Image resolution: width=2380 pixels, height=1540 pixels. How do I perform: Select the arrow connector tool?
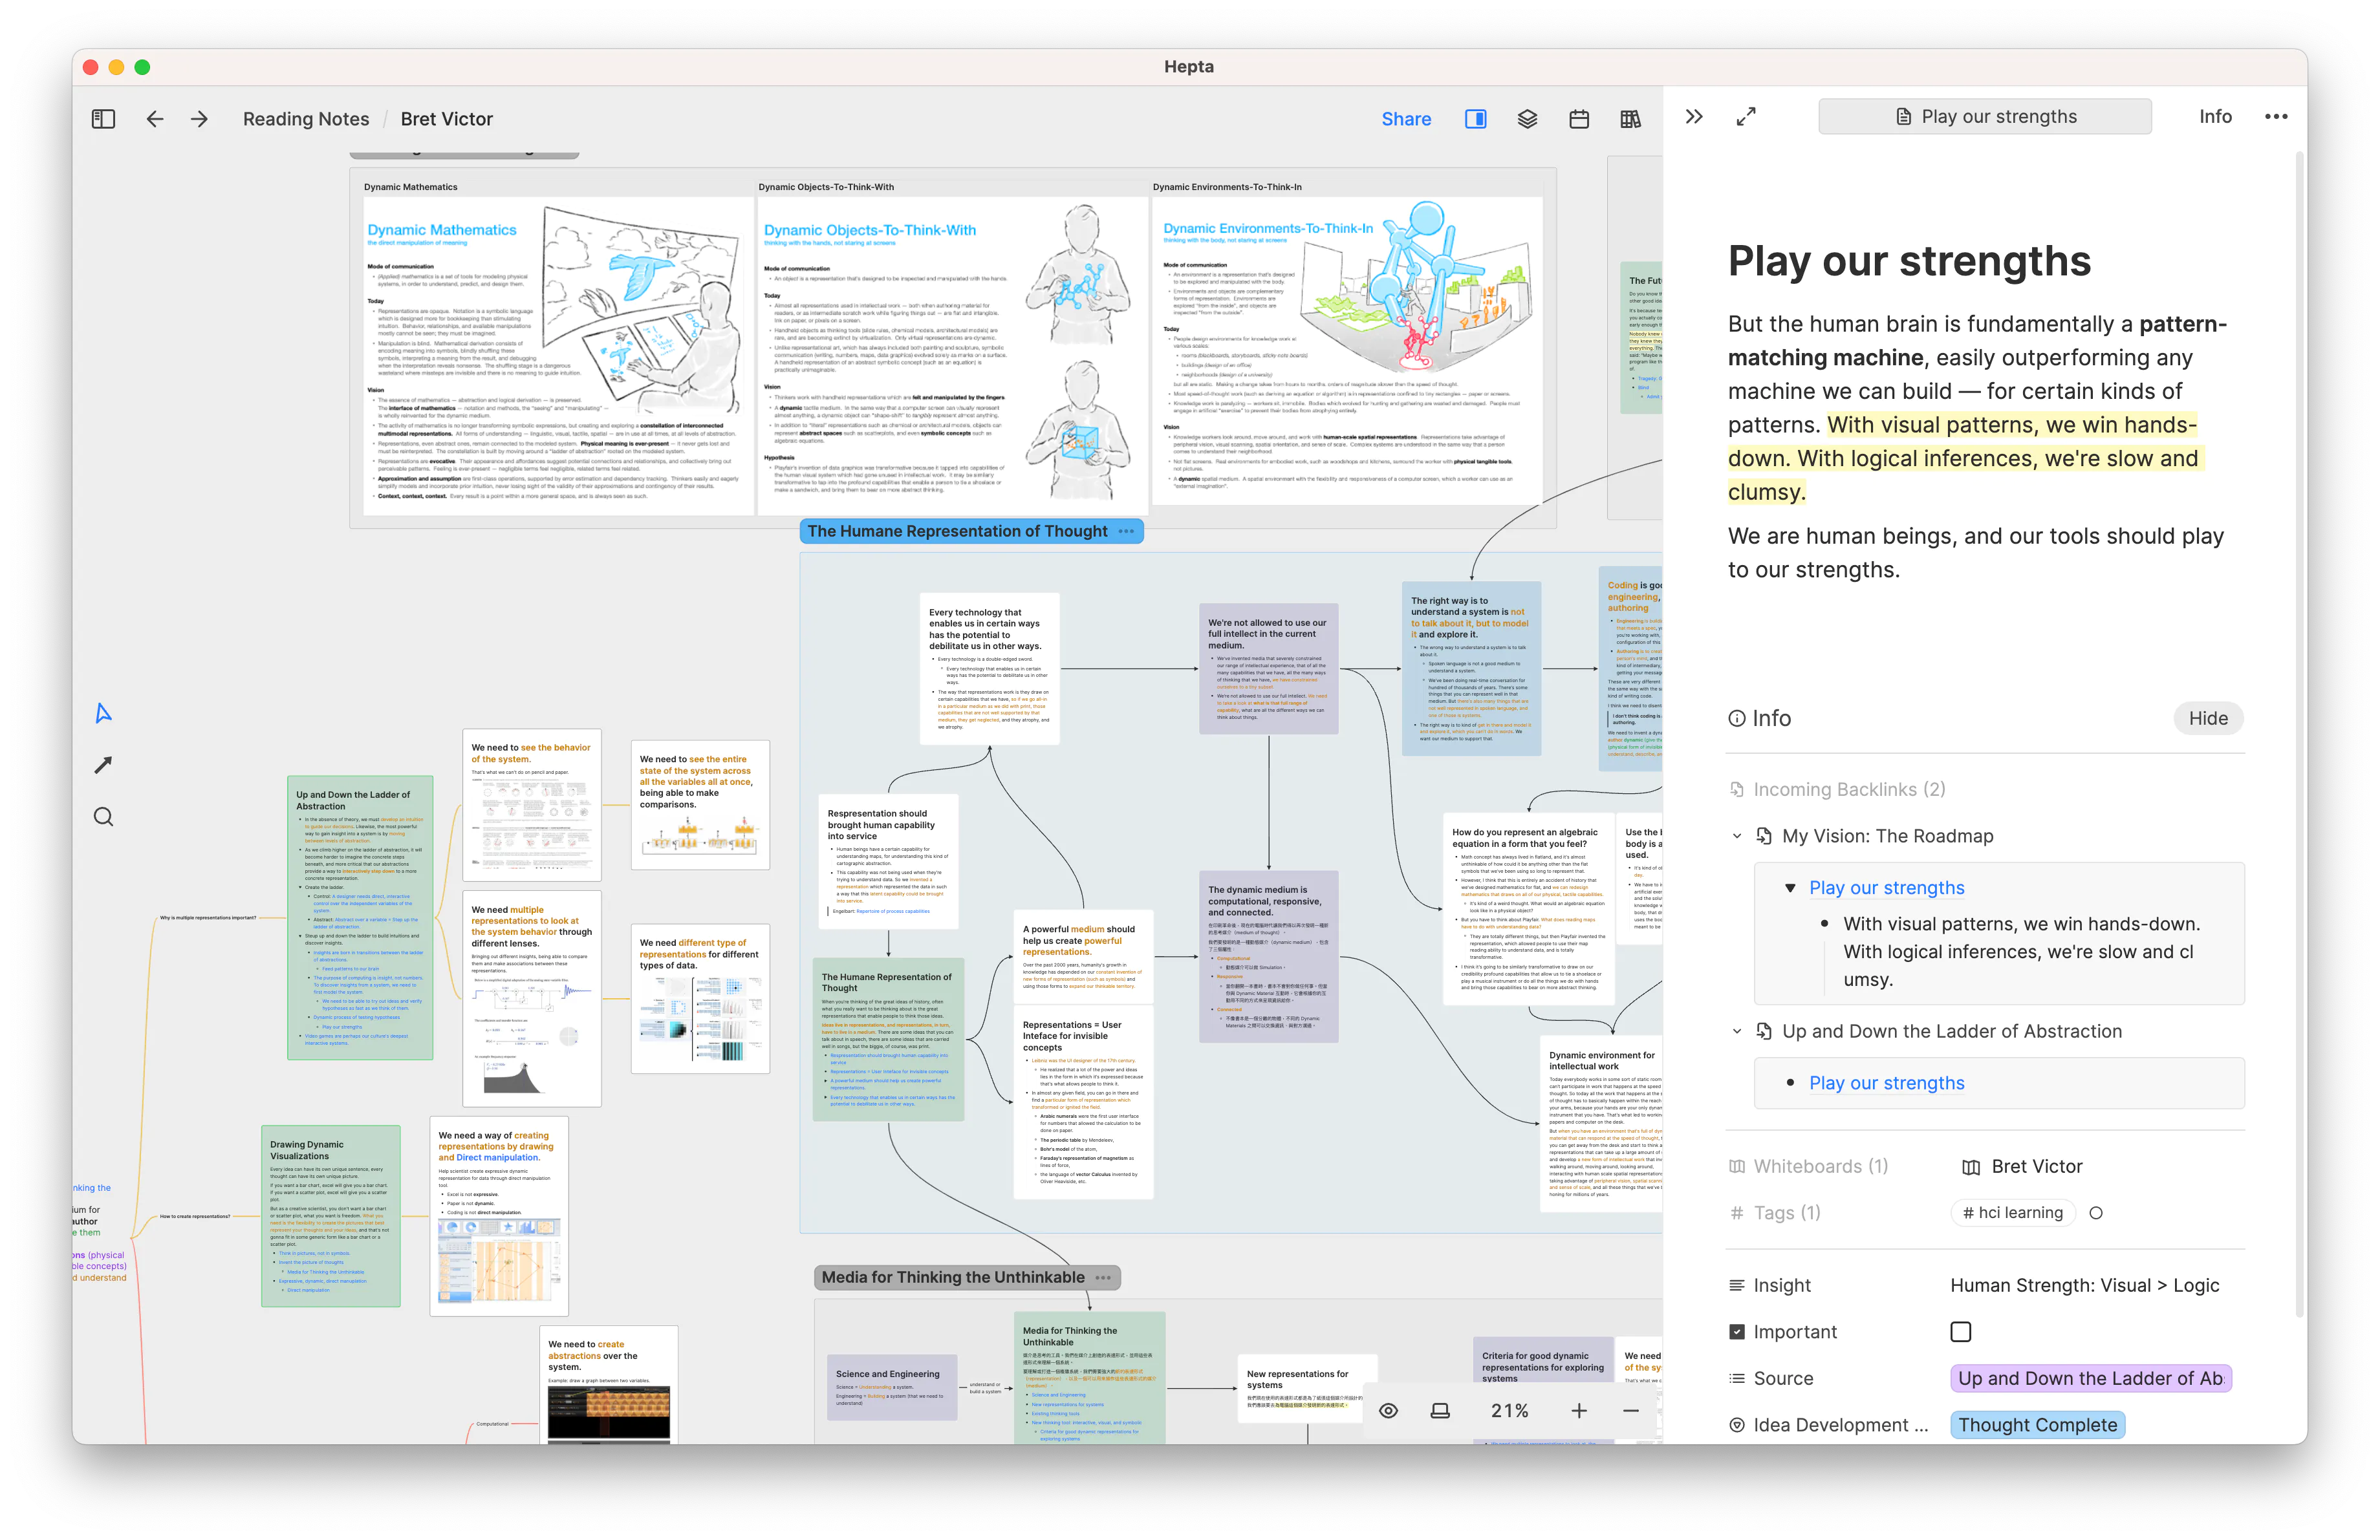coord(103,764)
